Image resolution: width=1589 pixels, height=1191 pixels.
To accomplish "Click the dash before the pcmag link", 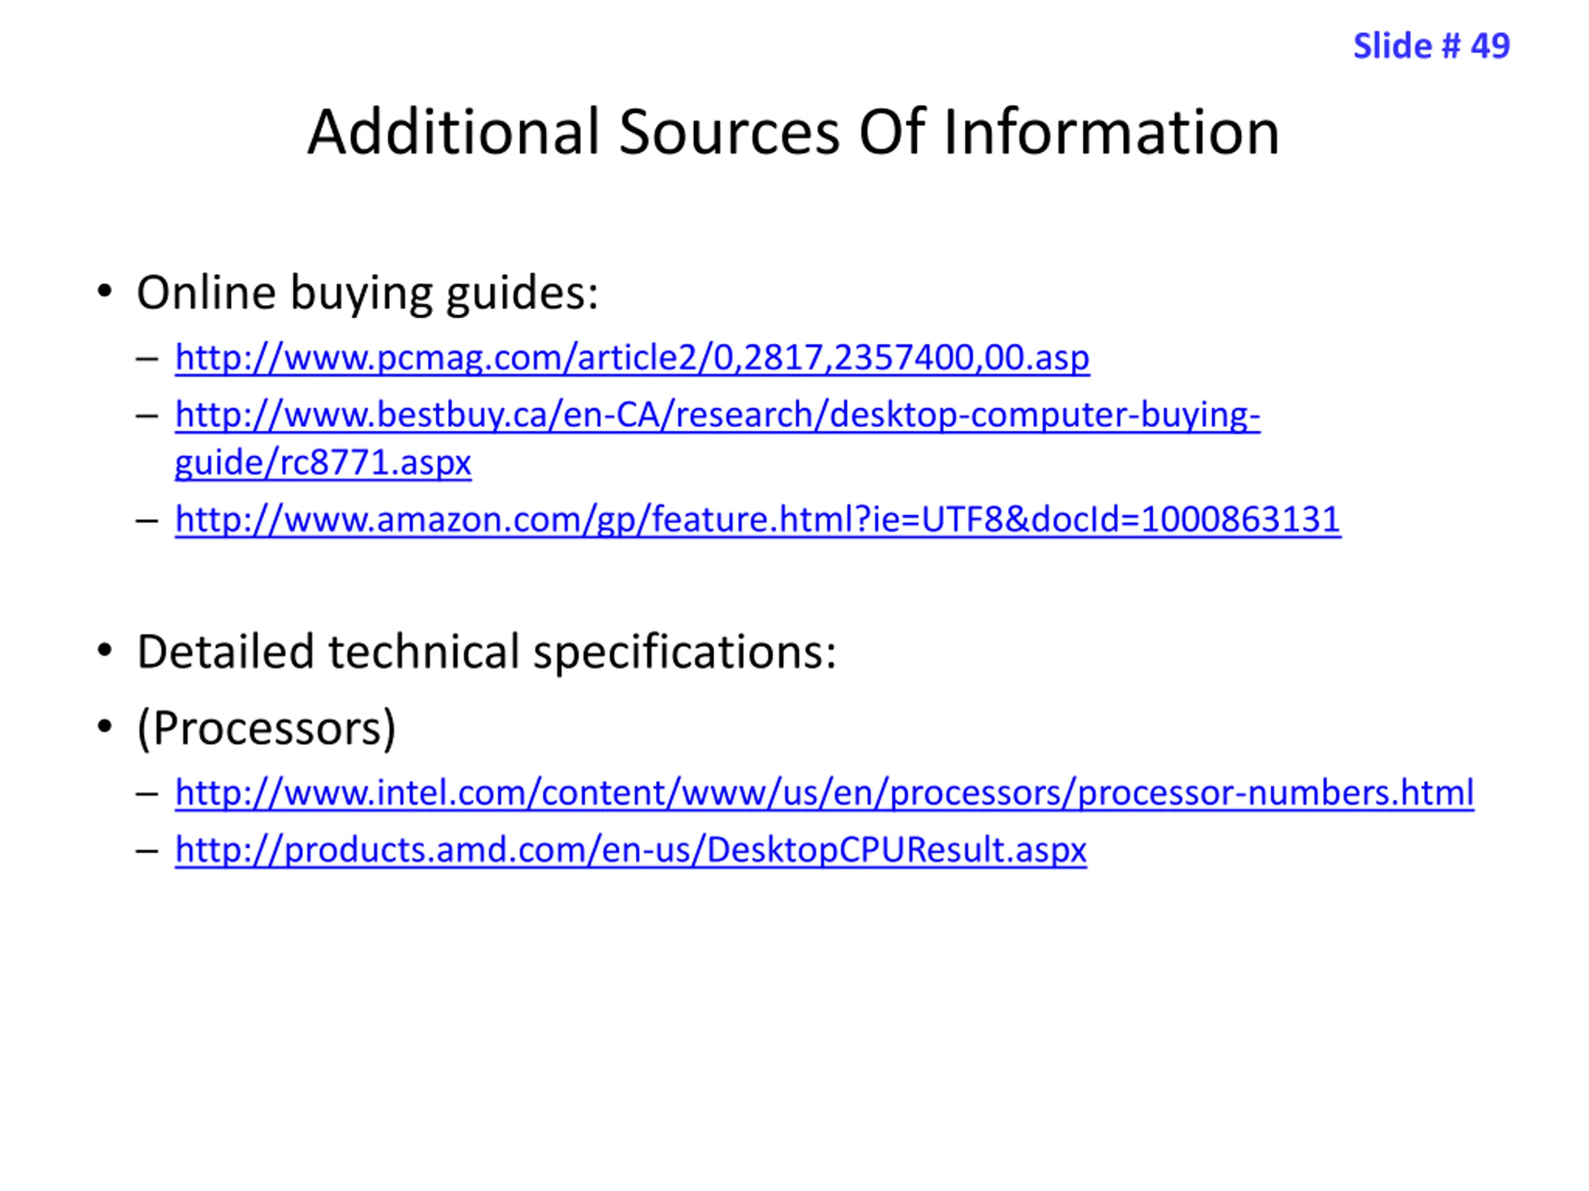I will (146, 359).
